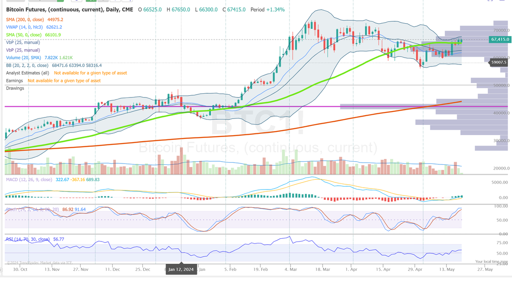512x281 pixels.
Task: Open the MACD (12, 26, 9, close) legend
Action: tap(29, 179)
